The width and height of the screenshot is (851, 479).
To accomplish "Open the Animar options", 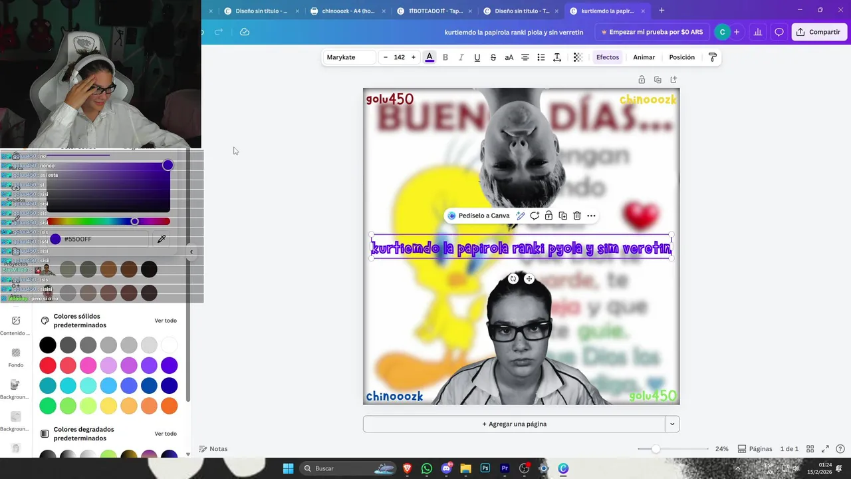I will 644,57.
